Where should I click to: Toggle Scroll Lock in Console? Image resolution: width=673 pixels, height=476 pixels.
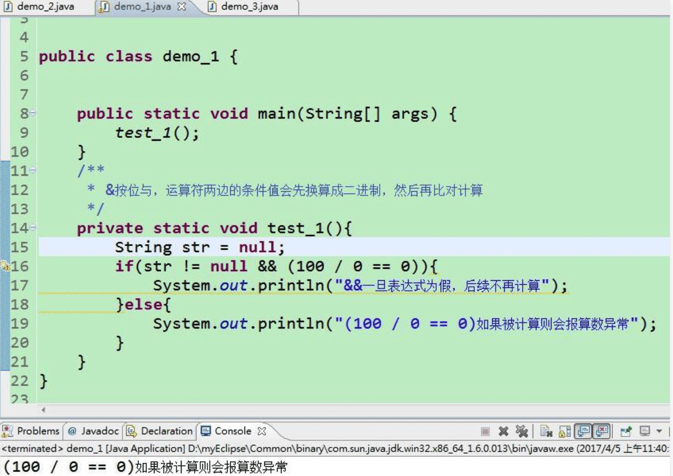pos(565,431)
